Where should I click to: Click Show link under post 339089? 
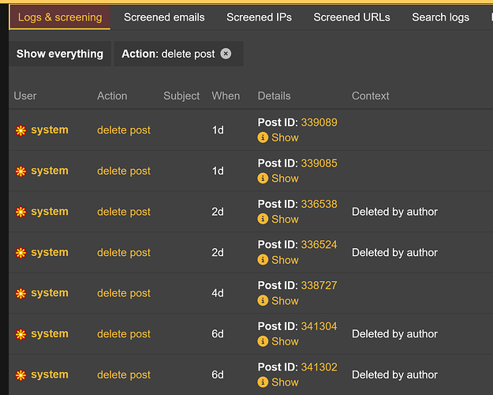285,137
